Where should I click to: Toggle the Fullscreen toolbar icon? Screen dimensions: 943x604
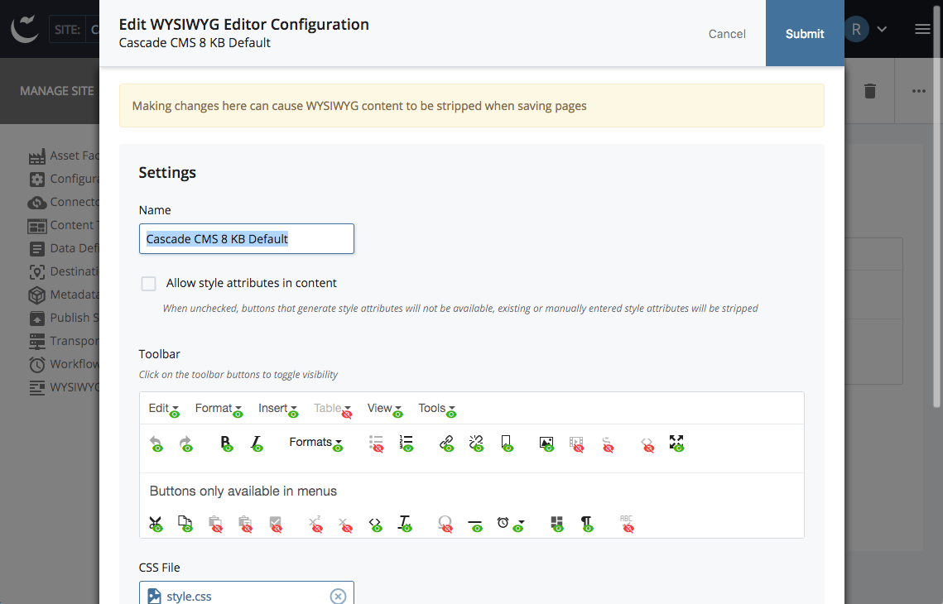[676, 443]
